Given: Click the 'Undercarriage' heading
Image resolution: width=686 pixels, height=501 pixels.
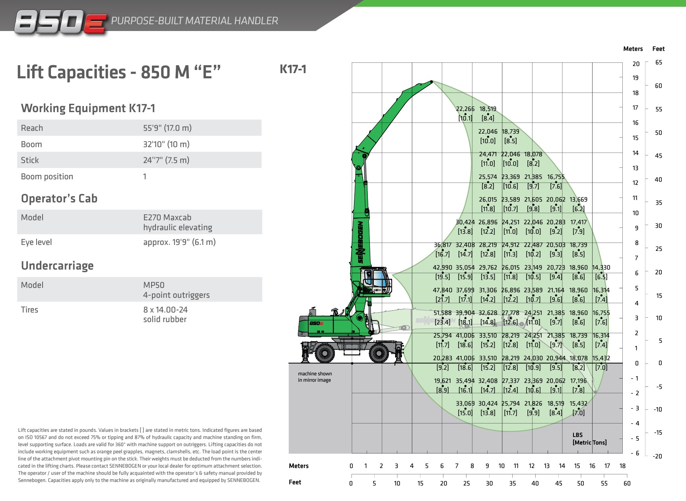Looking at the screenshot, I should (x=57, y=266).
